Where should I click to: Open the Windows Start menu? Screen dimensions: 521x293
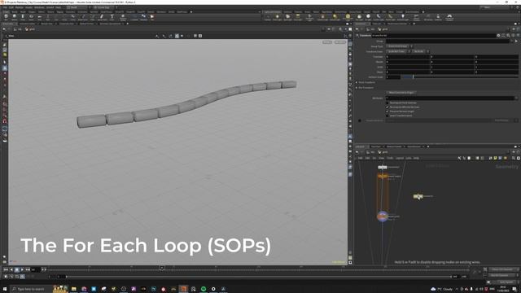point(5,289)
